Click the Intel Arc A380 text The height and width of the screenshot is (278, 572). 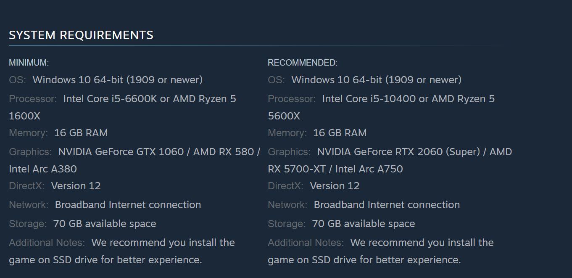click(x=43, y=169)
